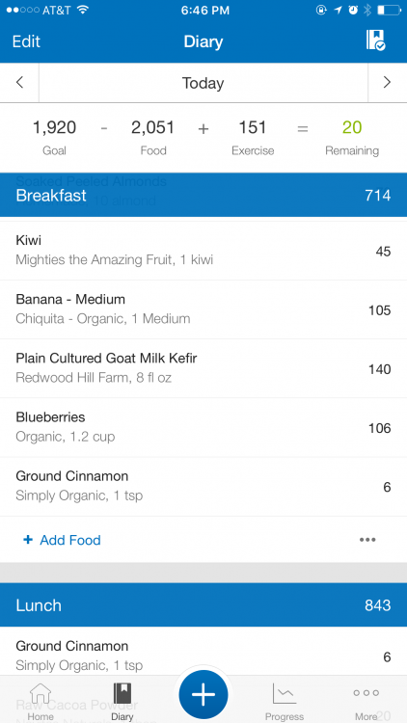Open the Kiwi food entry
The image size is (407, 723).
(x=203, y=251)
